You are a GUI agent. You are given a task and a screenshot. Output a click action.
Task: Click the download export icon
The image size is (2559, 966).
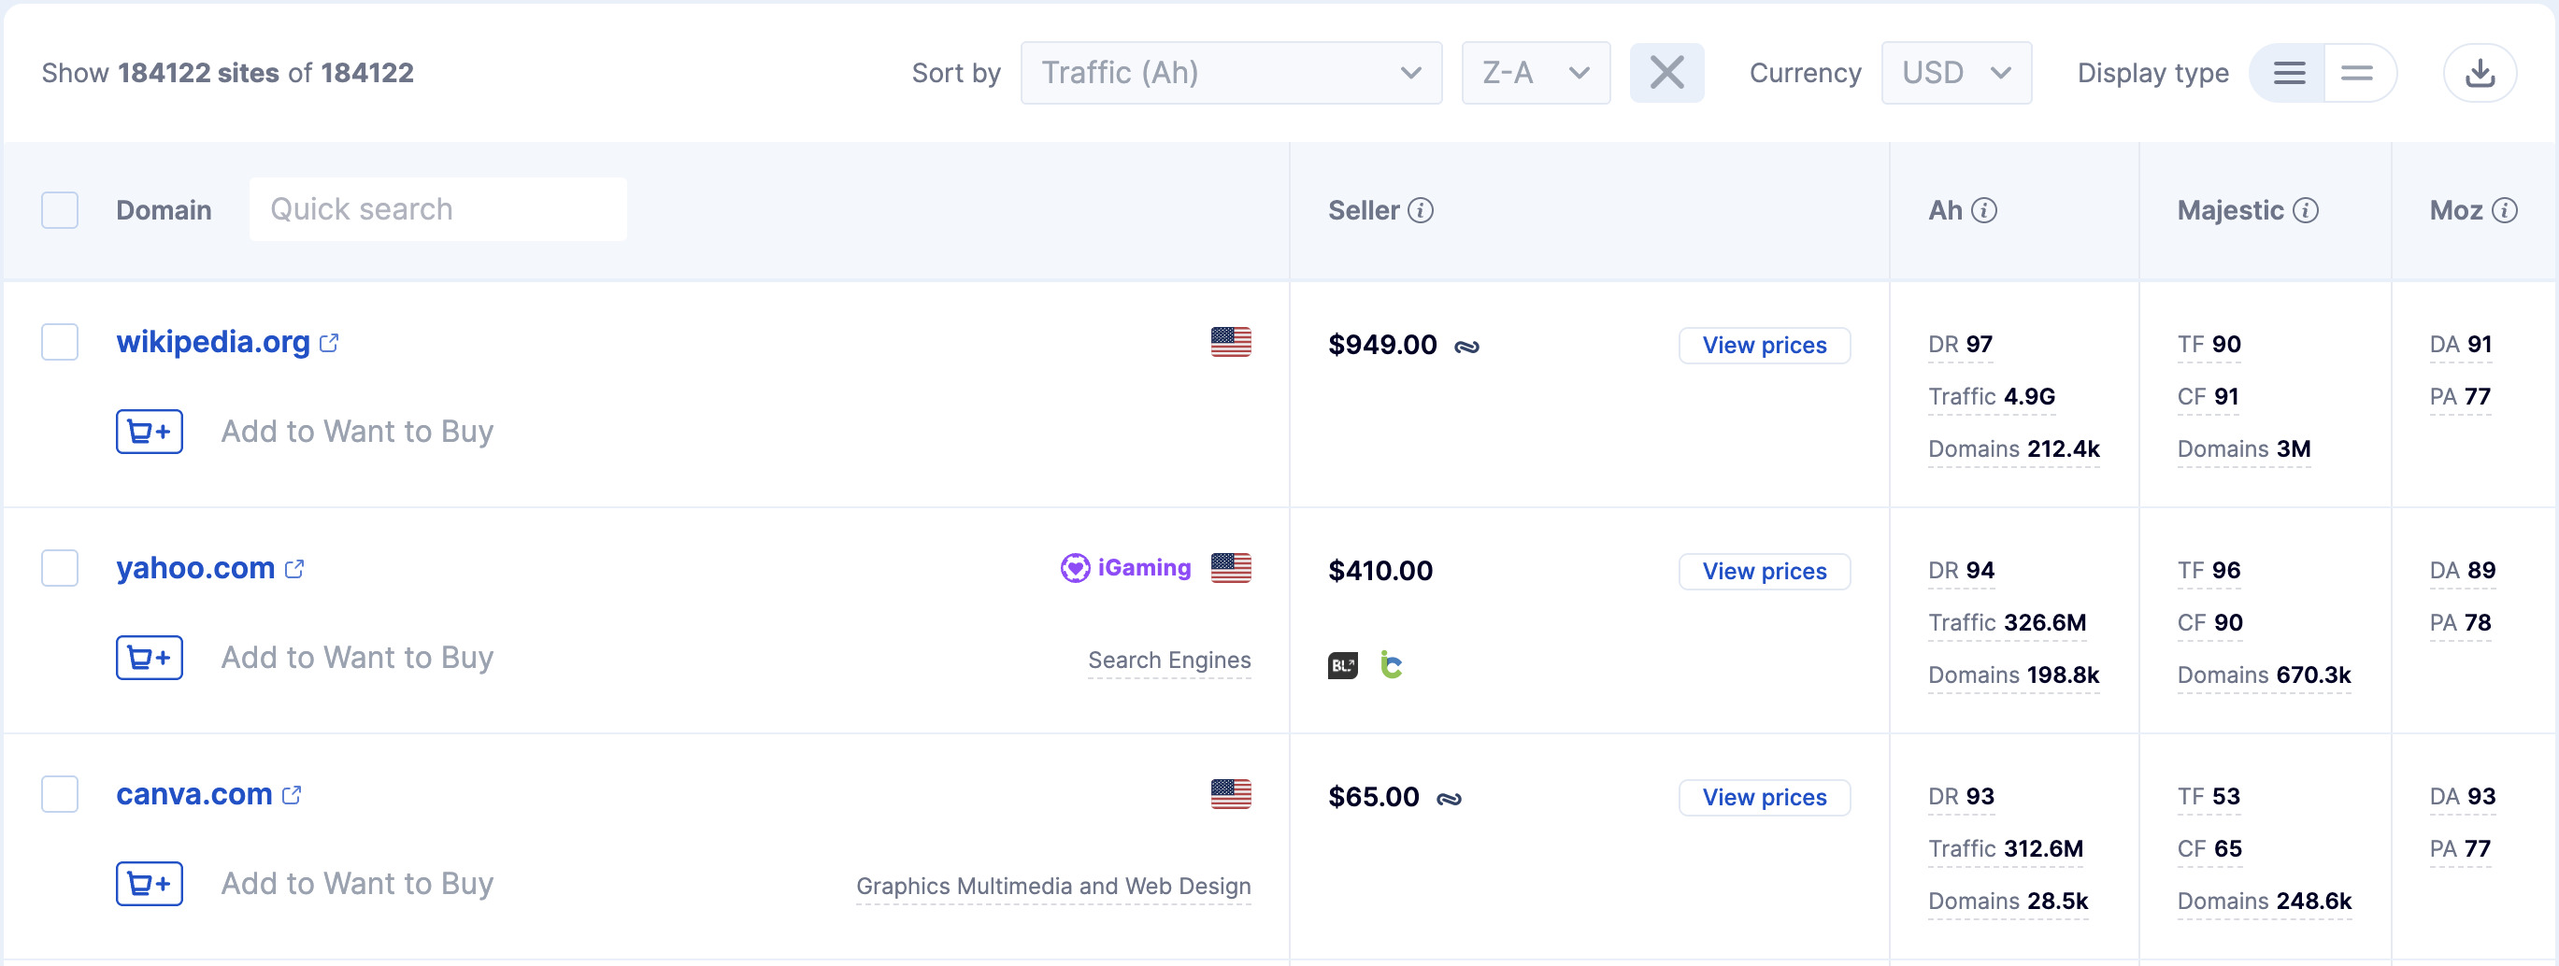click(2479, 73)
